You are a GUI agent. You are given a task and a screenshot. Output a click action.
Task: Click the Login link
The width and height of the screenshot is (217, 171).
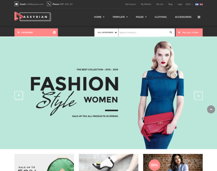click(180, 4)
